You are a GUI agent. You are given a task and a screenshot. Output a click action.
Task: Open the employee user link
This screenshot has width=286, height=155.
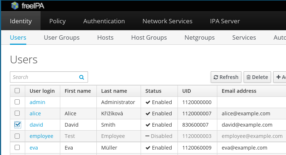tap(41, 136)
